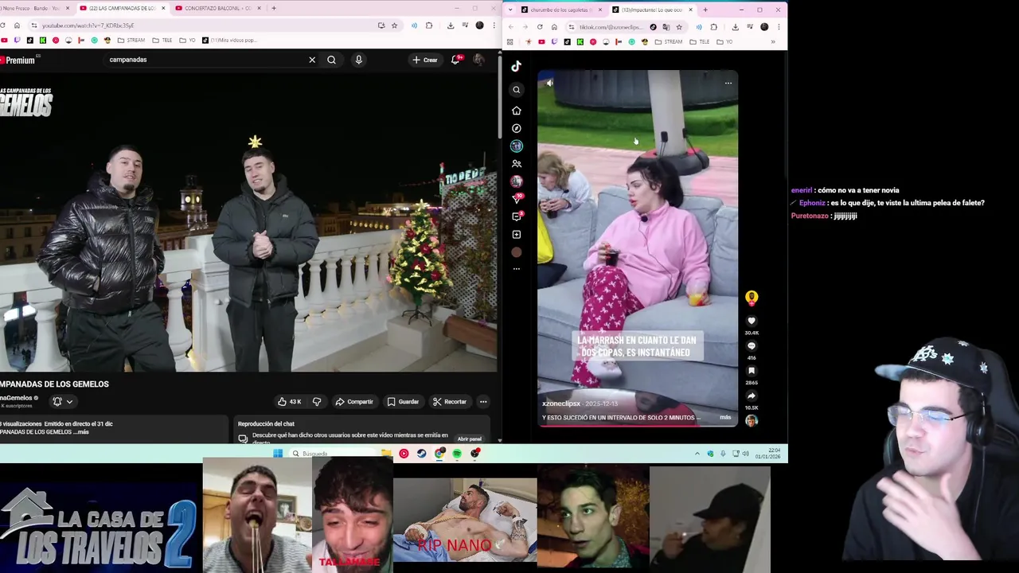
Task: Bookmark the TikTok video
Action: pyautogui.click(x=751, y=371)
